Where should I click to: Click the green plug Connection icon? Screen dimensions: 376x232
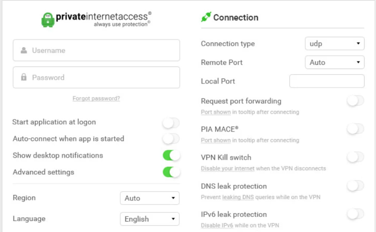point(206,17)
